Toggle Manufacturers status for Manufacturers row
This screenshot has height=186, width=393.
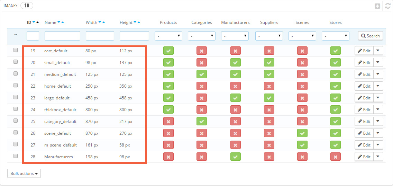(235, 157)
